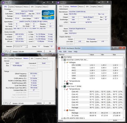The width and height of the screenshot is (127, 123).
Task: Collapse the ASUSTeK COMPUTER INC node
Action: pyautogui.click(x=62, y=60)
